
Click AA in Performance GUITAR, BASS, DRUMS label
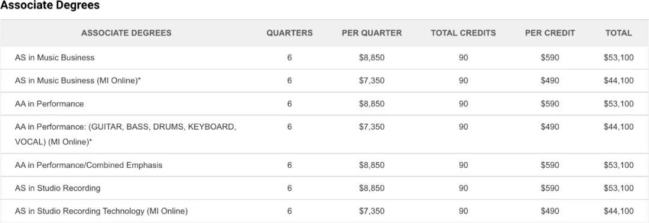(126, 134)
